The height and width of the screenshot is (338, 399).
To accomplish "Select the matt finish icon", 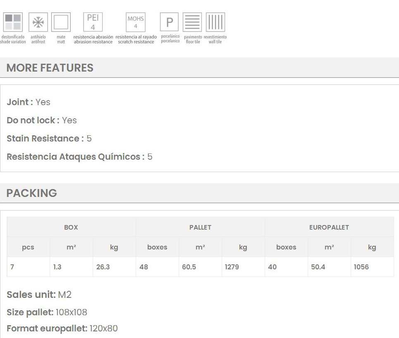I will point(61,22).
